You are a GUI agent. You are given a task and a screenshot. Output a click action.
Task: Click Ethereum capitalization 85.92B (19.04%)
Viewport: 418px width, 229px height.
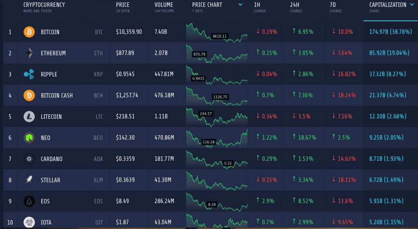(389, 53)
